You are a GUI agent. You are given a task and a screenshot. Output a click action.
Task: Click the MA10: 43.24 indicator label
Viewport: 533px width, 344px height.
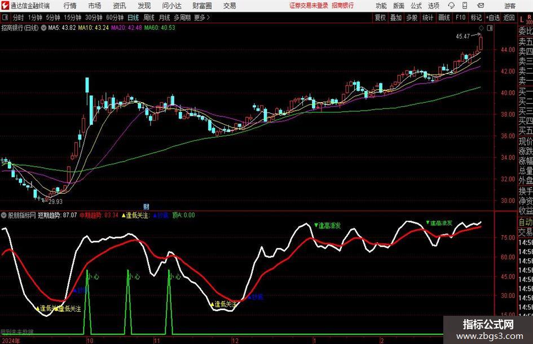[x=94, y=28]
